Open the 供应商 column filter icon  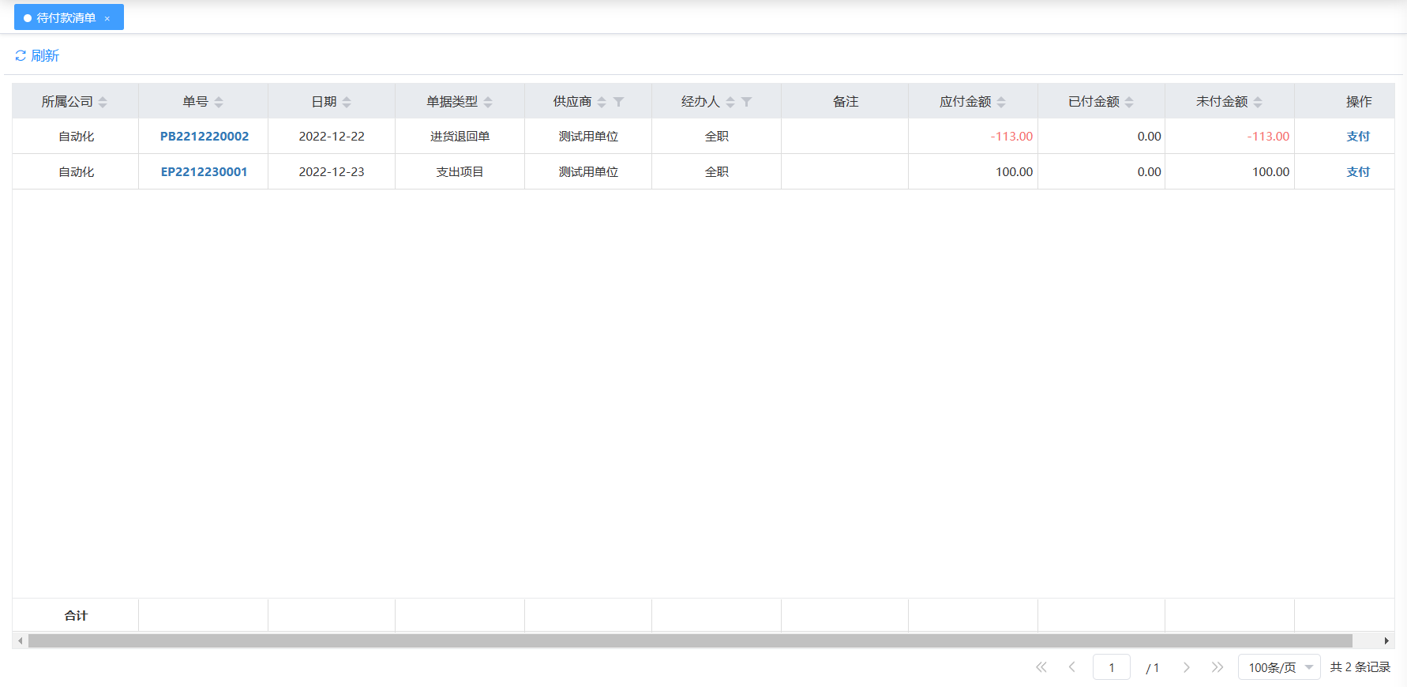619,102
